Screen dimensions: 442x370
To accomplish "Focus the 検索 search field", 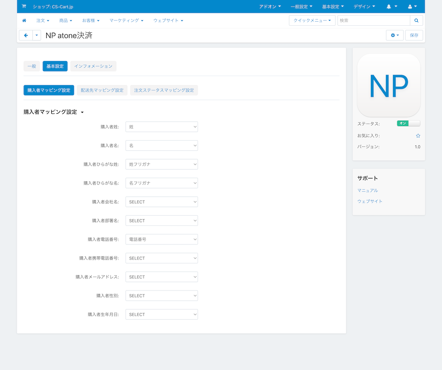I will pyautogui.click(x=373, y=20).
